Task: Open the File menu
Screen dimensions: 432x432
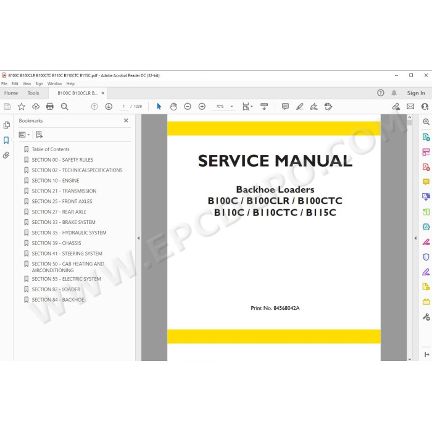Action: [4, 83]
